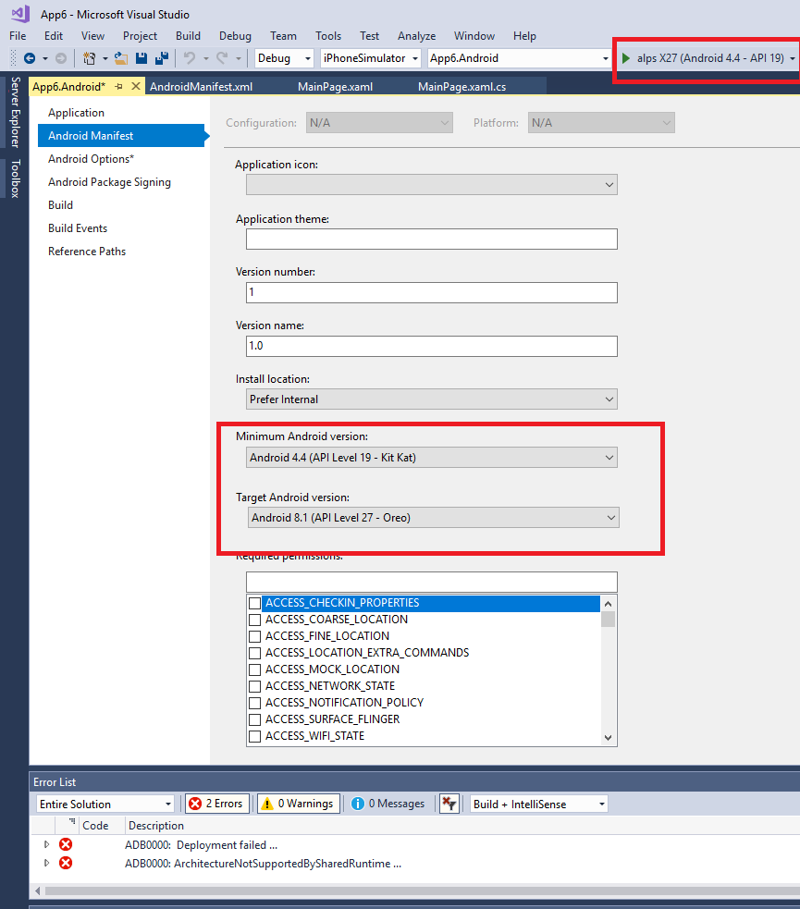
Task: Check ACCESS_SURFACE_FLINGER permission
Action: tap(254, 719)
